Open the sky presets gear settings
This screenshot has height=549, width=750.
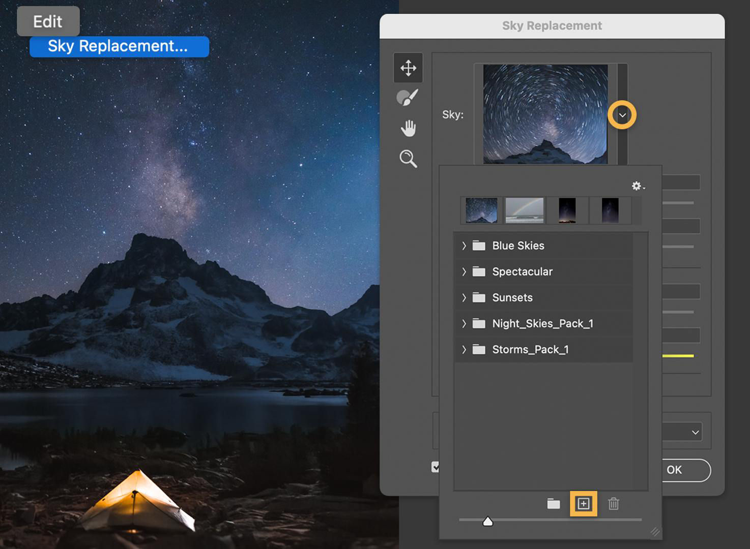(637, 186)
